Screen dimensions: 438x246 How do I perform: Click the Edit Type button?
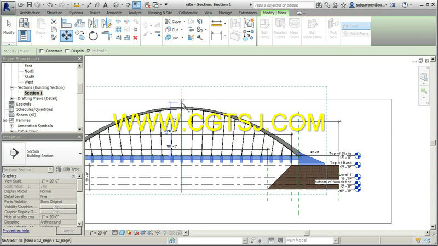tap(68, 169)
